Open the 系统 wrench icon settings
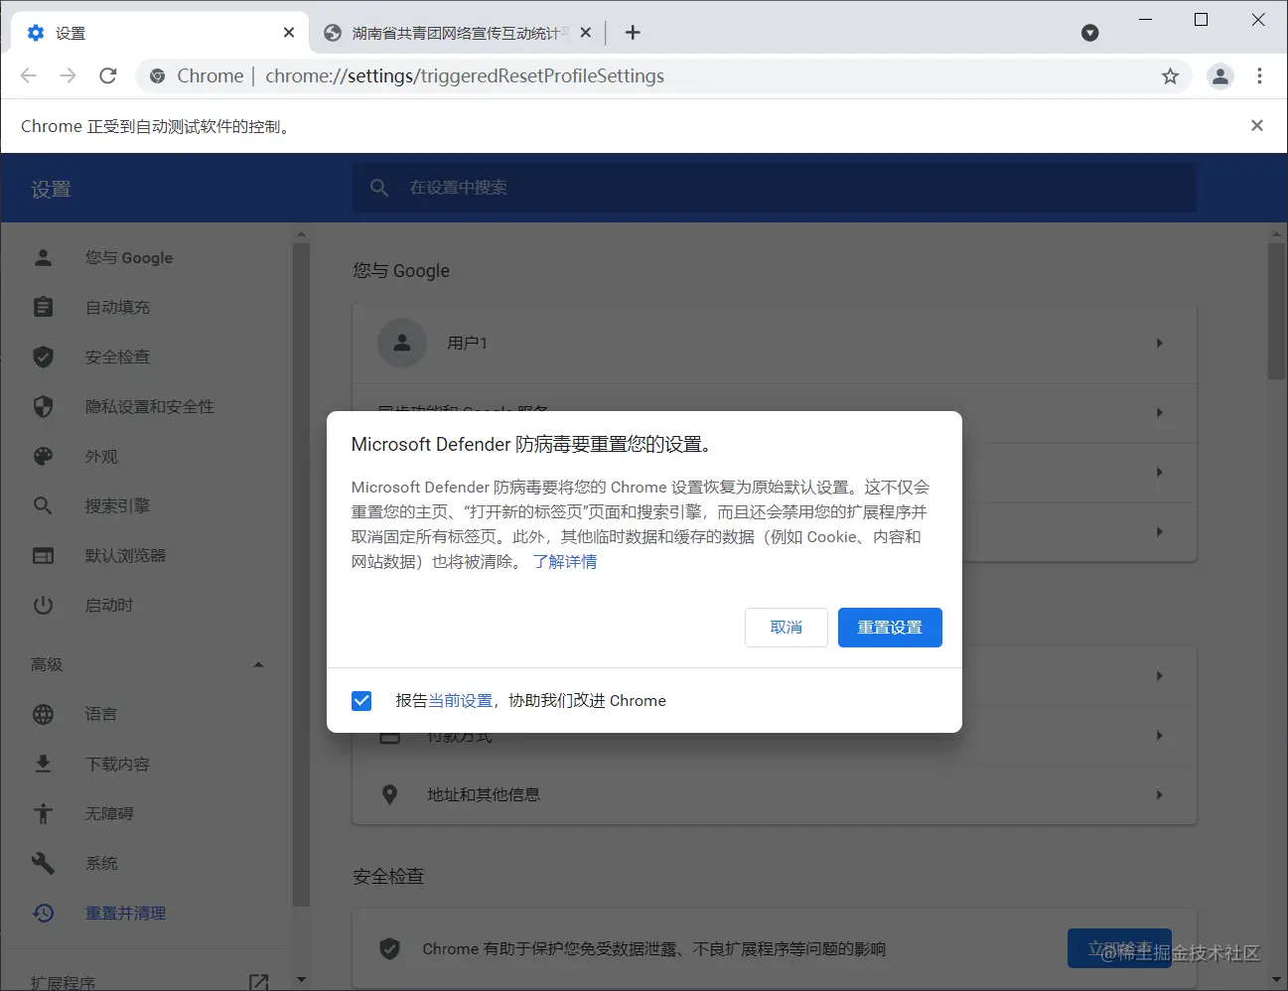The height and width of the screenshot is (991, 1288). pos(44,863)
